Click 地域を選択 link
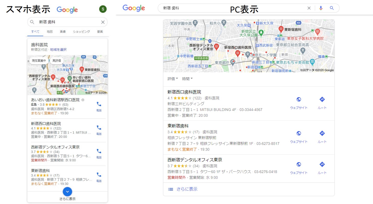The height and width of the screenshot is (204, 373). coord(58,50)
